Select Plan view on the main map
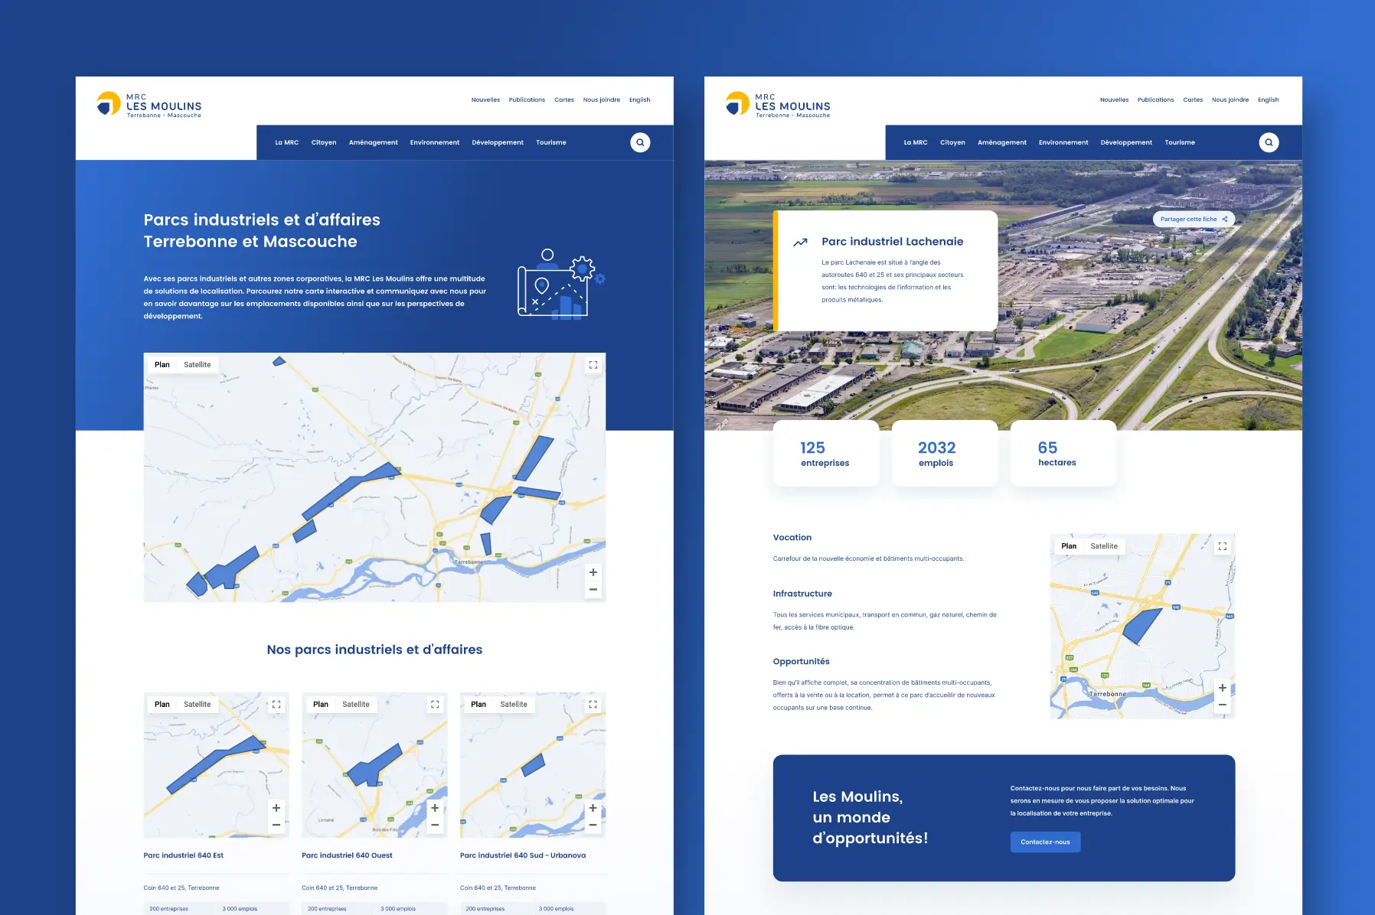 click(162, 365)
